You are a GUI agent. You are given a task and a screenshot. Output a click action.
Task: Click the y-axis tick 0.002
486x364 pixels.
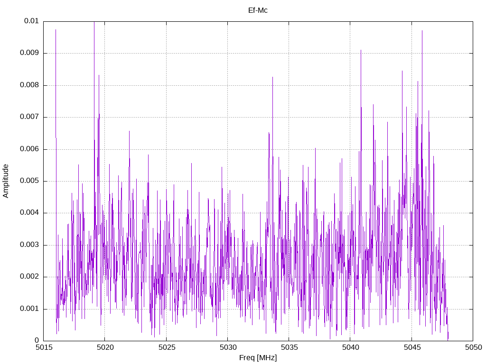29,277
